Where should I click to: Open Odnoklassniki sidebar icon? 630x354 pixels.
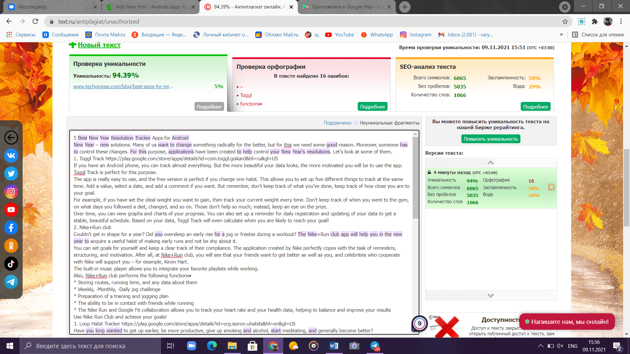click(11, 246)
